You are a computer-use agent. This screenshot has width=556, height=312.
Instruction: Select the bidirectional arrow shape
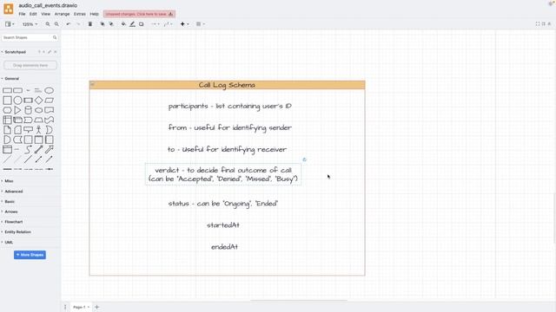point(38,150)
